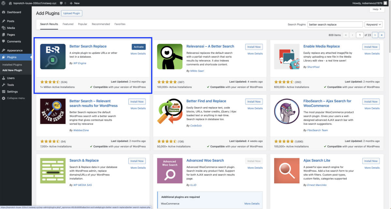Open More Details for Relevanssi
The width and height of the screenshot is (391, 209).
click(255, 53)
